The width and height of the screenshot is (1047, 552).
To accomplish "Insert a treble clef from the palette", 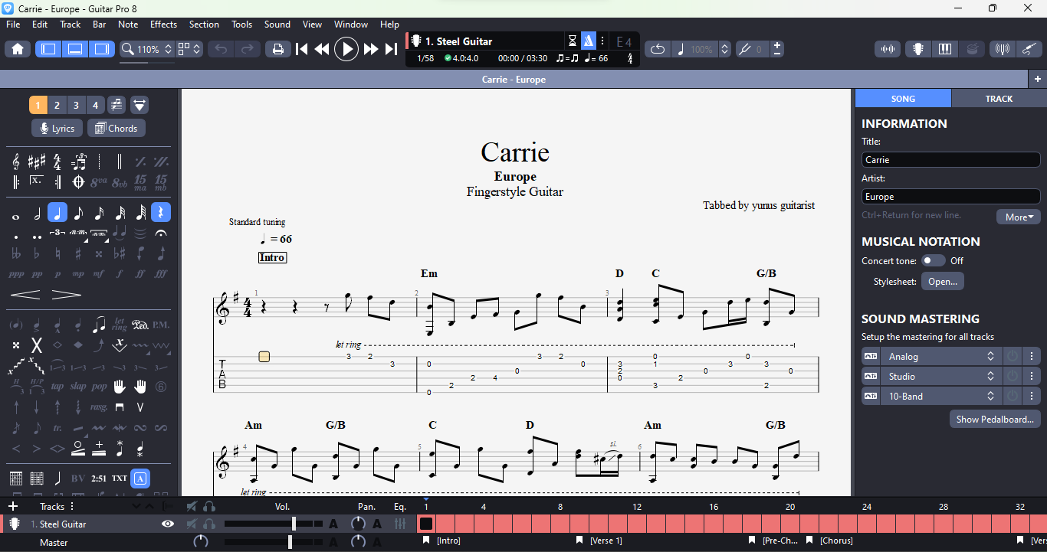I will pos(16,162).
